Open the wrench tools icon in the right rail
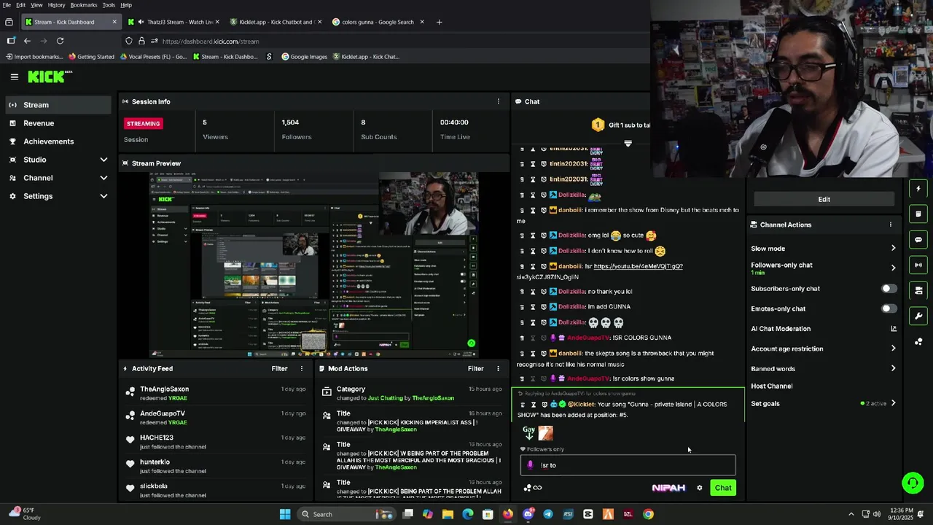 click(x=918, y=316)
